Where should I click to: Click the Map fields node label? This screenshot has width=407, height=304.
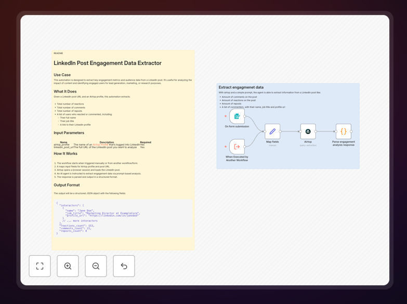pos(272,142)
